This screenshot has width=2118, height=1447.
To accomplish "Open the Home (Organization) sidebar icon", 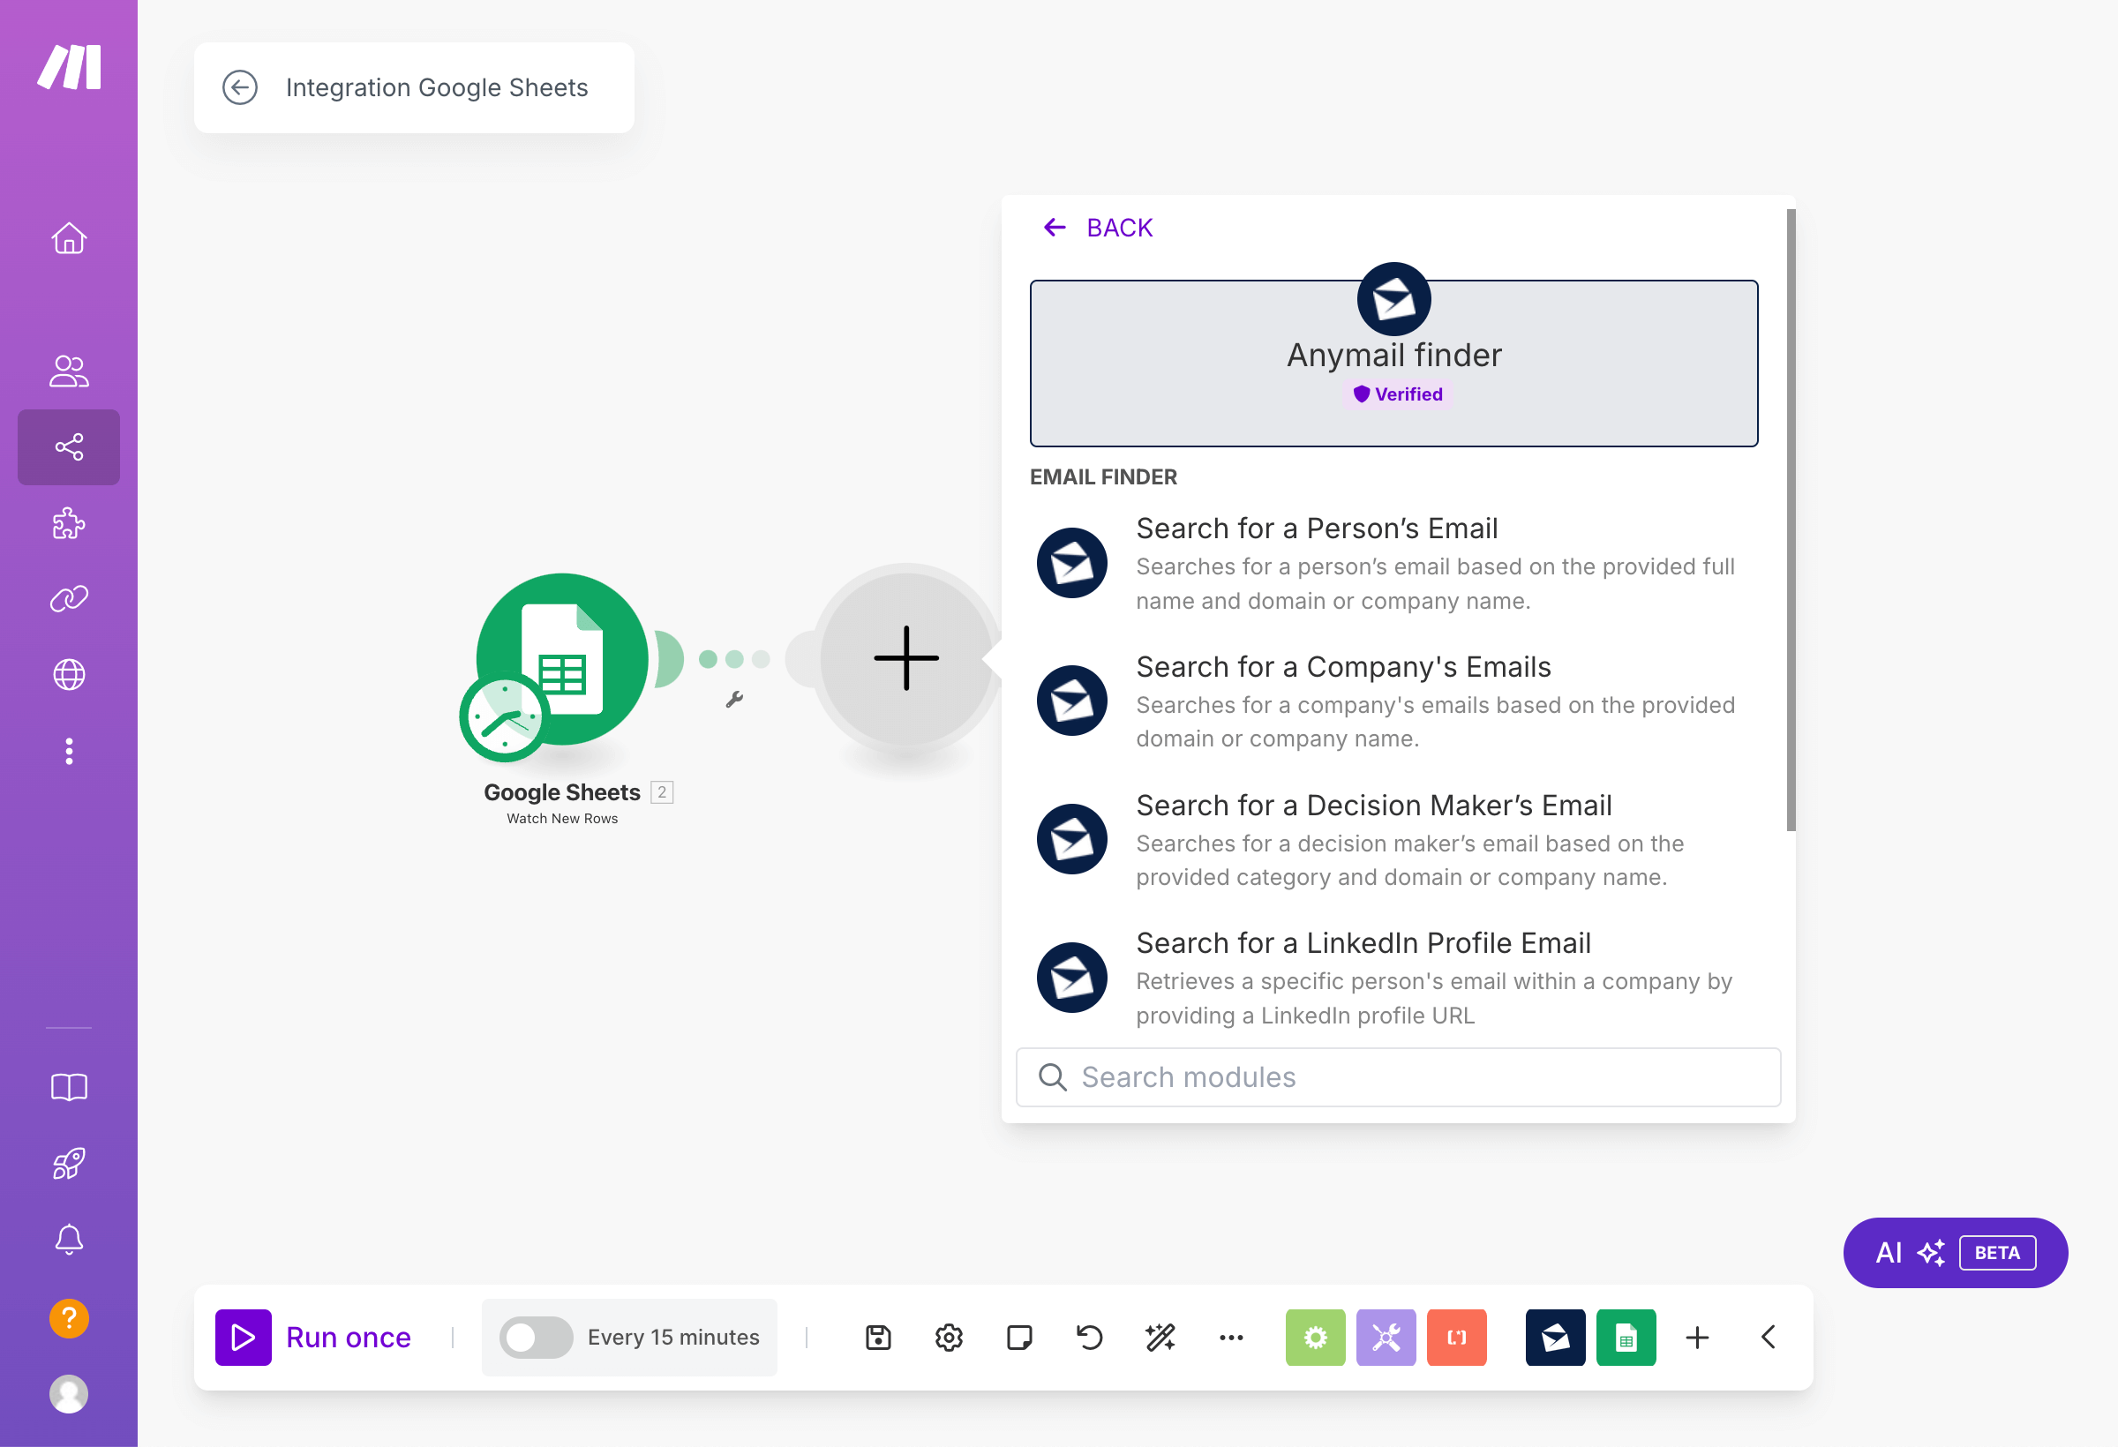I will pyautogui.click(x=69, y=239).
